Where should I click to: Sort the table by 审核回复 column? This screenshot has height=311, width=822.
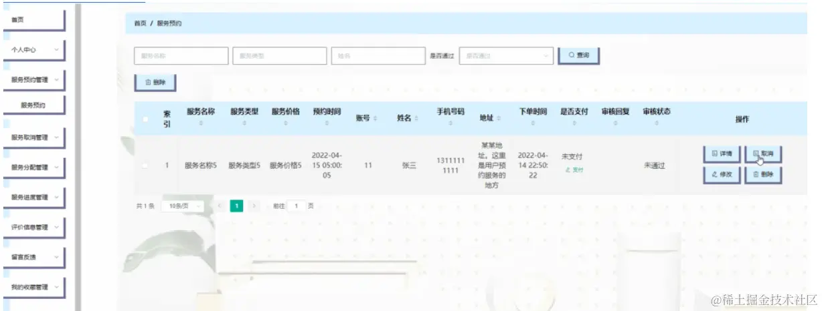pyautogui.click(x=616, y=123)
